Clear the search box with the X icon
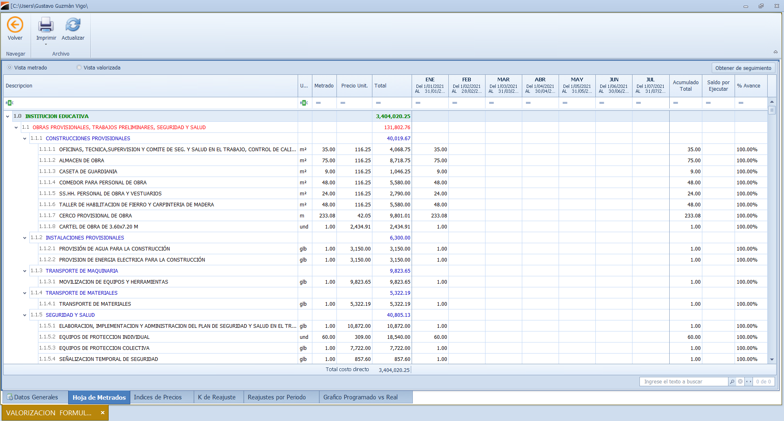784x421 pixels. point(740,382)
